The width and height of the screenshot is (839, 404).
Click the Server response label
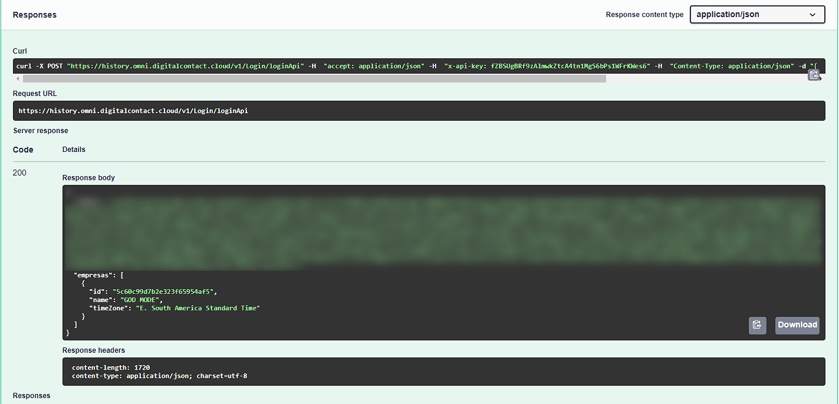click(x=41, y=131)
